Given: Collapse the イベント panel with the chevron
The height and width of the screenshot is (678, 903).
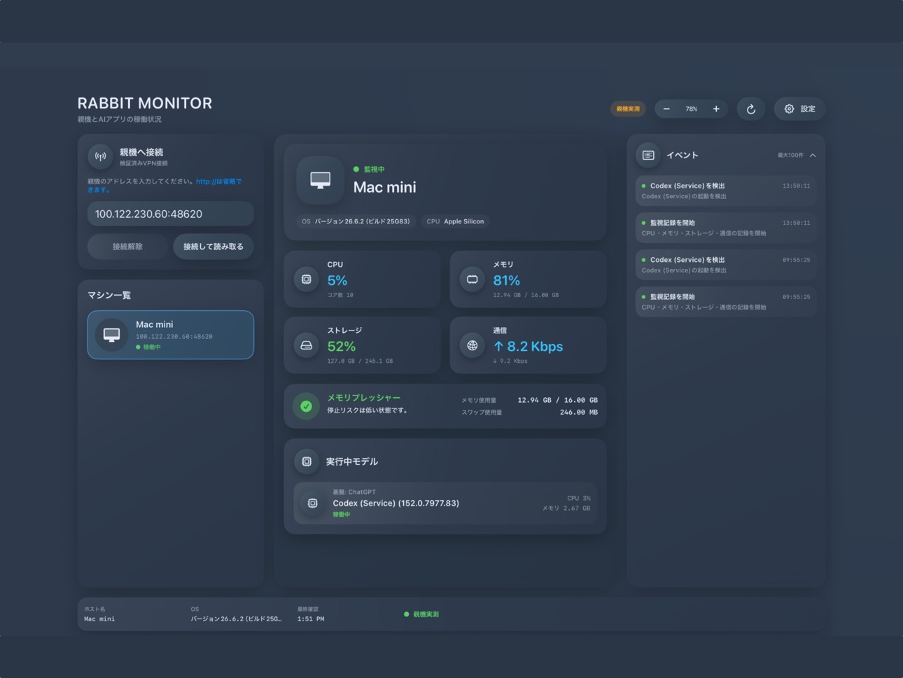Looking at the screenshot, I should point(813,155).
